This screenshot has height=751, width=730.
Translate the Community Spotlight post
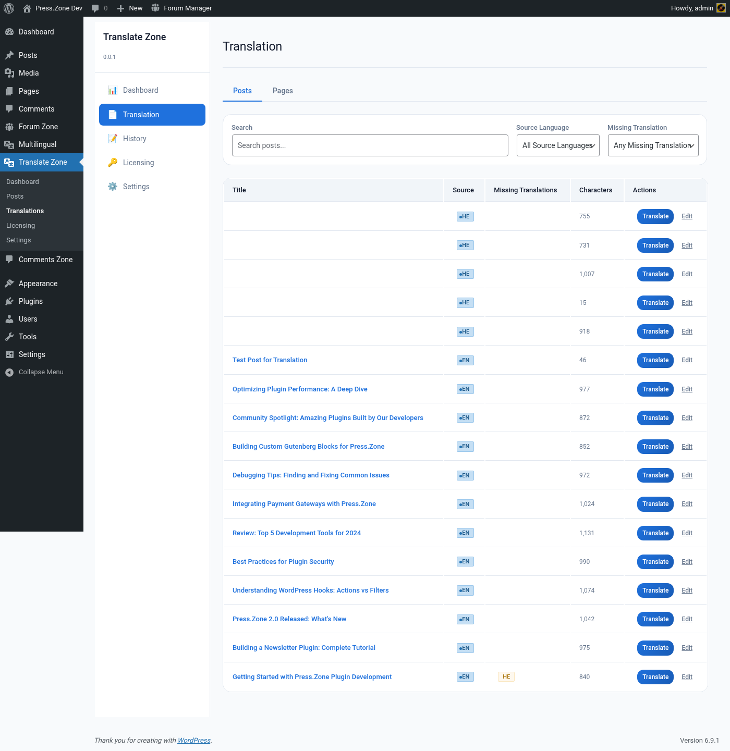coord(655,418)
